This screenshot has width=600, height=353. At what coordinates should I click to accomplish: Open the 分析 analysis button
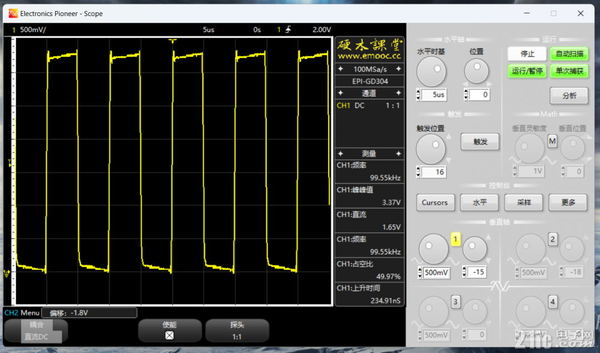pos(569,96)
